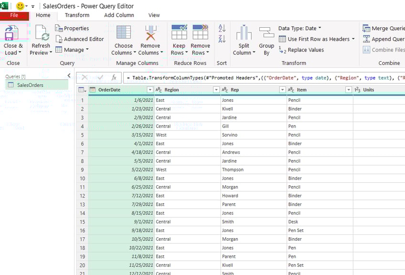Select the SalesOrders query
Image resolution: width=405 pixels, height=275 pixels.
coord(37,85)
